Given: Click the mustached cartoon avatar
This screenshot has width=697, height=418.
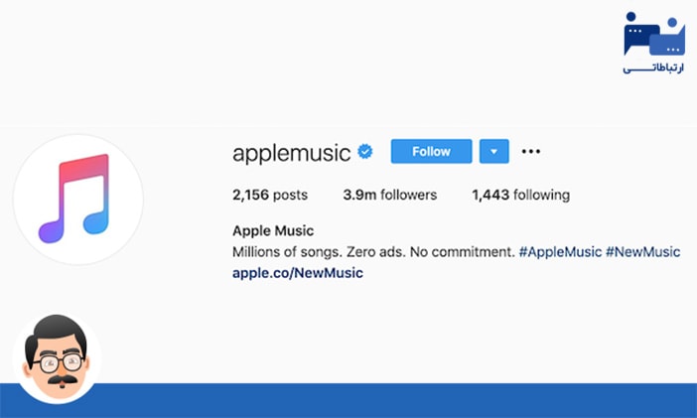Looking at the screenshot, I should click(x=57, y=357).
